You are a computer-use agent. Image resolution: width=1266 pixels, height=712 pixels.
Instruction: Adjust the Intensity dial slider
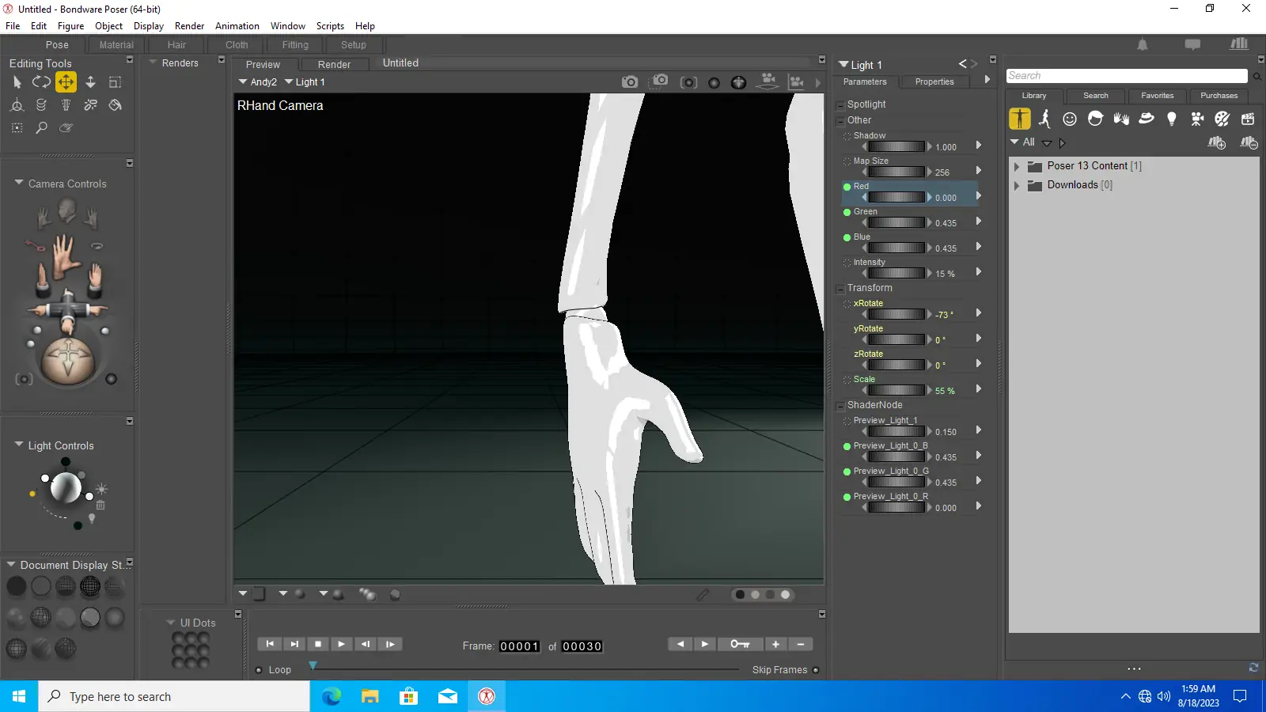[x=896, y=274]
